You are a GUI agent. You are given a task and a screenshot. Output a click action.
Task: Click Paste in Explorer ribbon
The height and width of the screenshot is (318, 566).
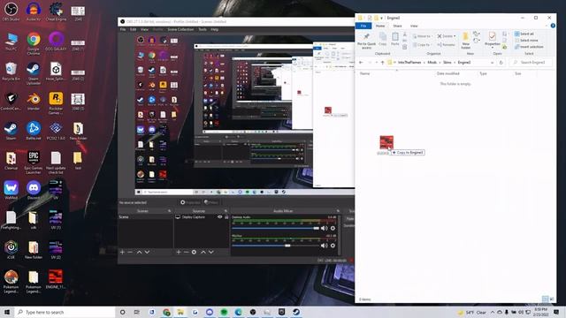pyautogui.click(x=395, y=39)
